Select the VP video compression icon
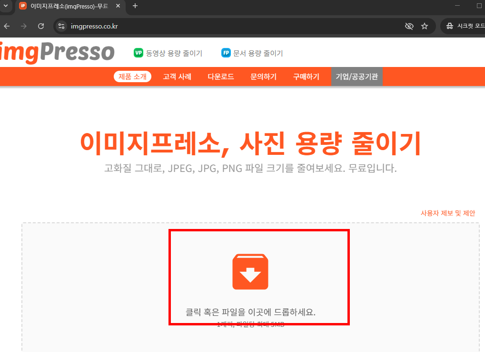 [139, 53]
